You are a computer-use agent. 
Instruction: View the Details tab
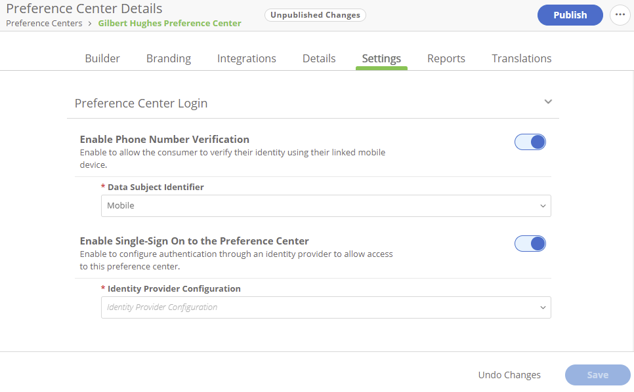tap(319, 58)
